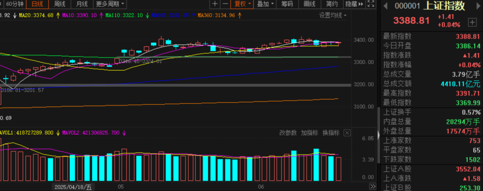
Task: Switch to 60分钟 period tab
Action: tap(14, 4)
